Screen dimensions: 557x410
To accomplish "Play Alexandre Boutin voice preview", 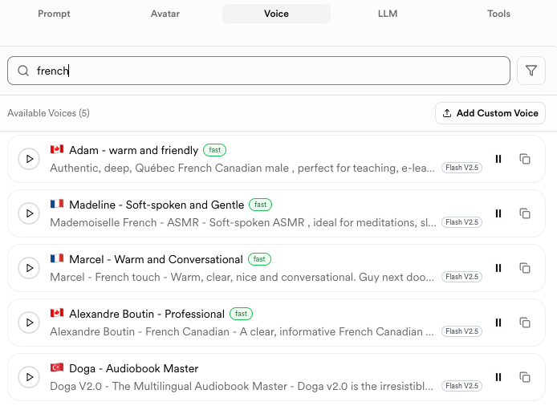I will tap(29, 323).
